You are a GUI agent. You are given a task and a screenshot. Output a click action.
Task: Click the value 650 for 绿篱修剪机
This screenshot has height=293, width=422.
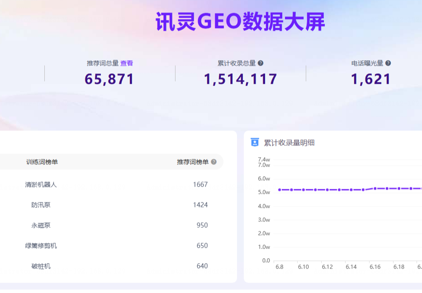tap(202, 245)
